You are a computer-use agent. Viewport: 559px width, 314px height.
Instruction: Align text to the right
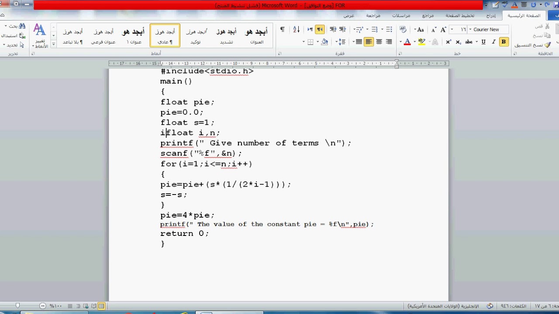click(x=389, y=42)
